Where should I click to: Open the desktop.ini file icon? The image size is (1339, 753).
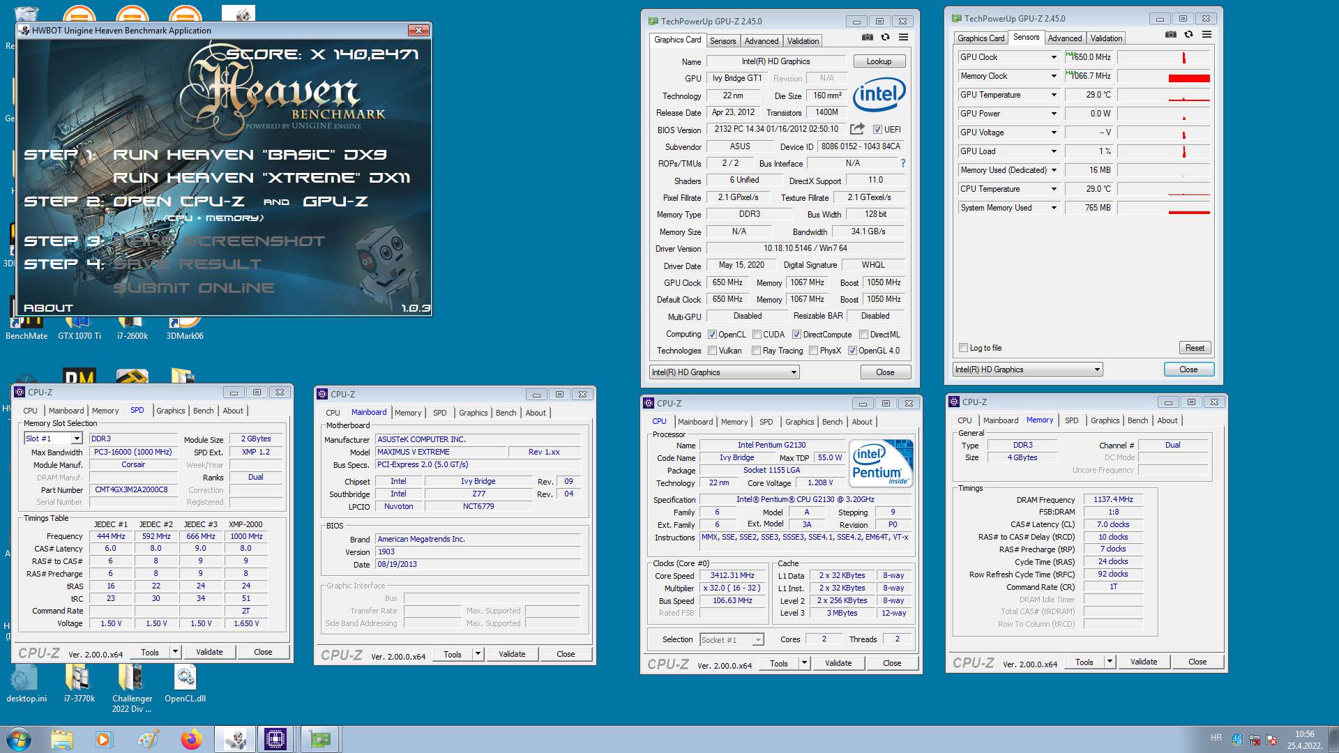coord(27,683)
